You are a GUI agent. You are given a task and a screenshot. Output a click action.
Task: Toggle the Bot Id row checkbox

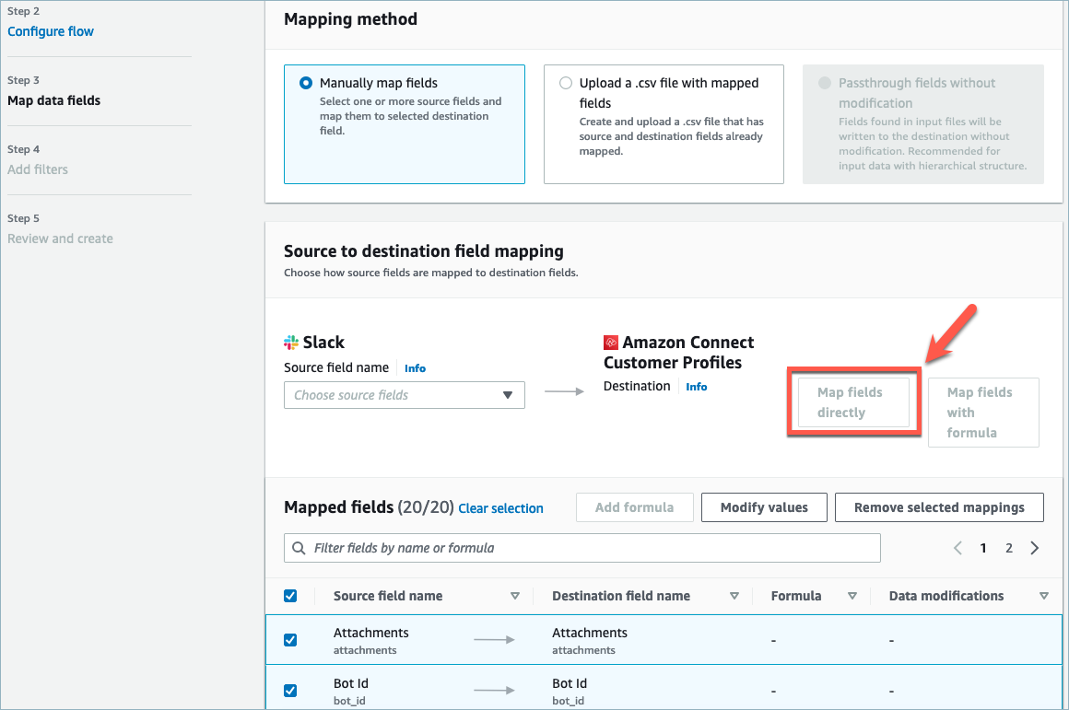(290, 691)
